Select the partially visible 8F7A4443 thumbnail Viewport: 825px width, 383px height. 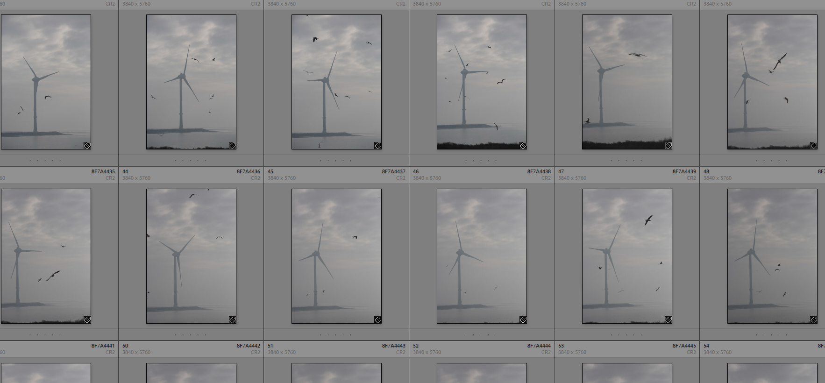[x=336, y=373]
